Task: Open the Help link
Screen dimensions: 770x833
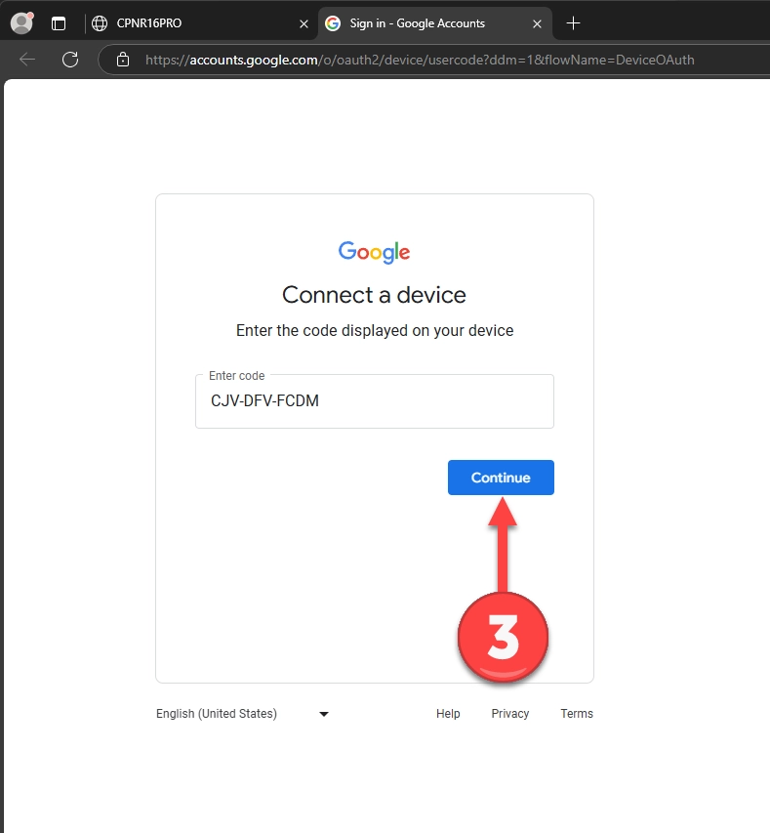Action: (448, 714)
